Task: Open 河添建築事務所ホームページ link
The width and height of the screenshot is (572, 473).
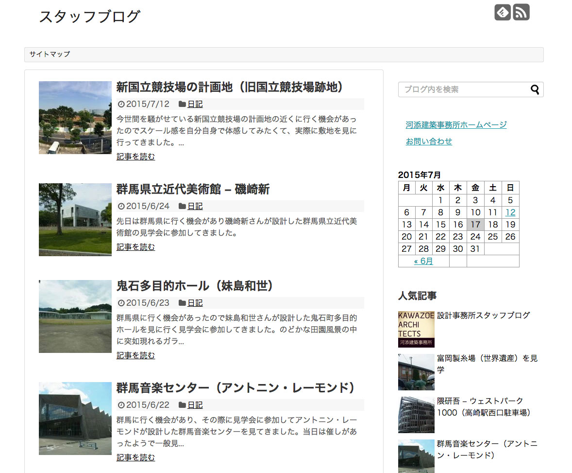Action: [456, 125]
